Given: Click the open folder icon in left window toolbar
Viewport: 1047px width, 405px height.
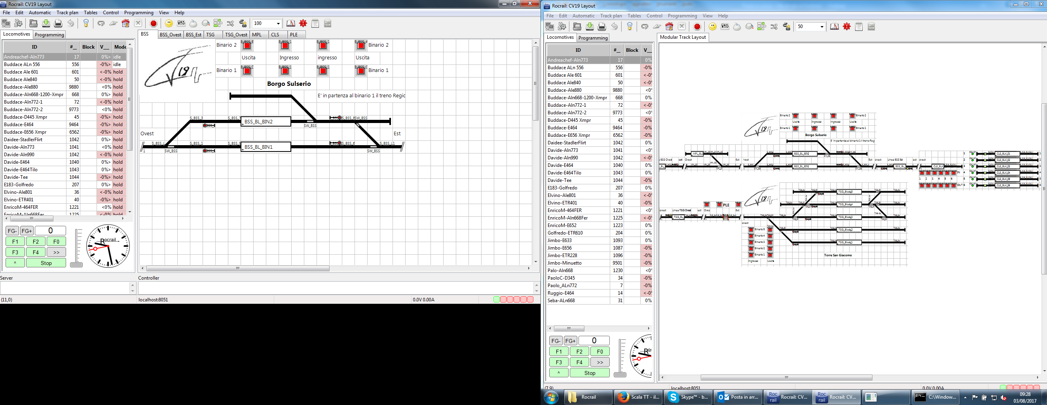Looking at the screenshot, I should 34,24.
